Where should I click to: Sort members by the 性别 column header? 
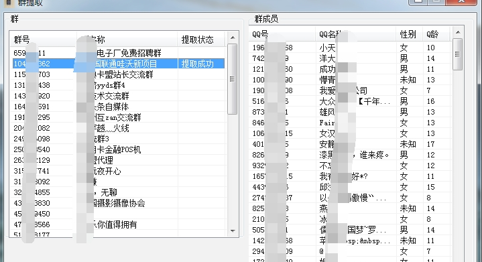coord(408,34)
